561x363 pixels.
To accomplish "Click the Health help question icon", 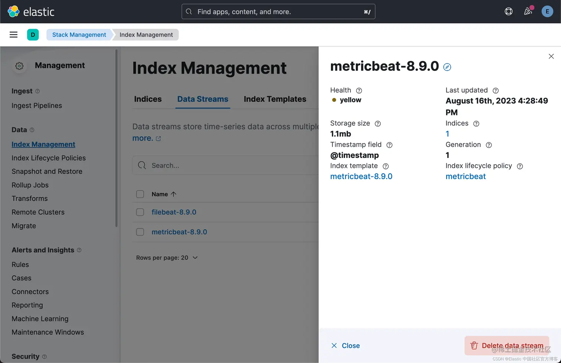I will (x=359, y=90).
